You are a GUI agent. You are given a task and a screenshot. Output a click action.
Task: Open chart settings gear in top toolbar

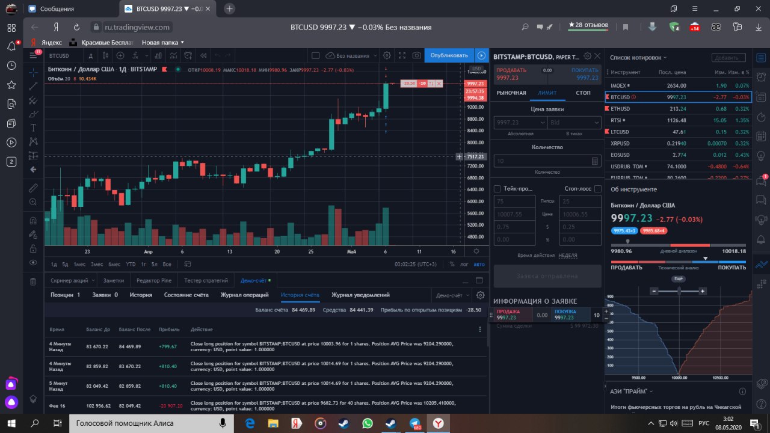click(x=387, y=55)
